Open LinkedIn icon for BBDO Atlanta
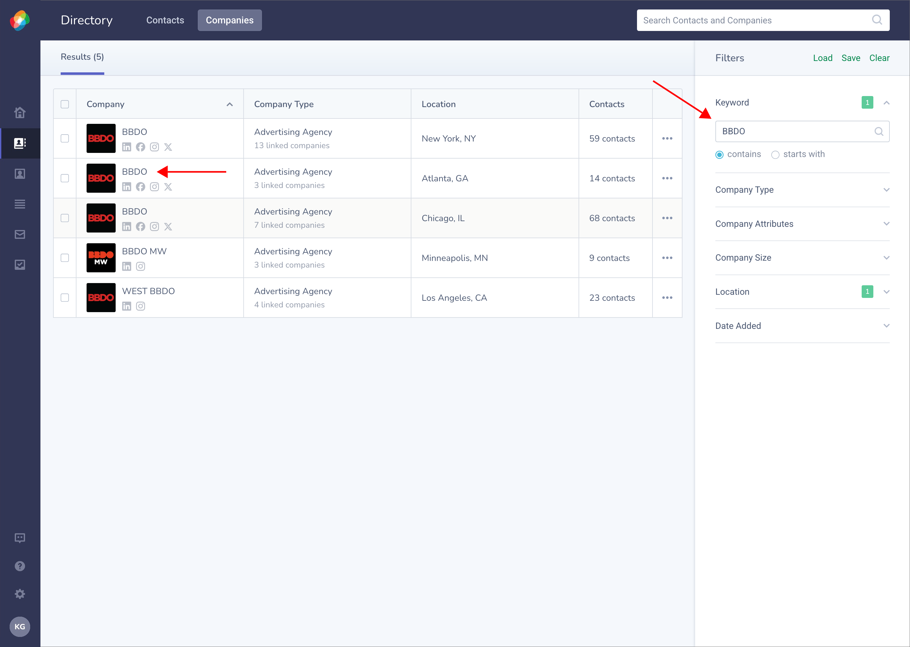910x647 pixels. 127,187
